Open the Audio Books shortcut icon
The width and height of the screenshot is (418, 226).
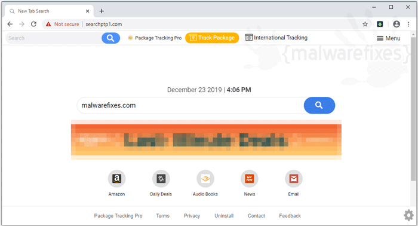pos(205,179)
